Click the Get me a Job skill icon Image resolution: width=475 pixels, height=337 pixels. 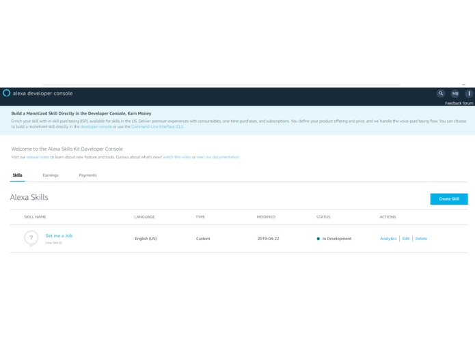[x=31, y=238]
